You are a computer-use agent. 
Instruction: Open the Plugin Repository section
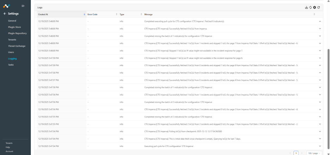[17, 33]
